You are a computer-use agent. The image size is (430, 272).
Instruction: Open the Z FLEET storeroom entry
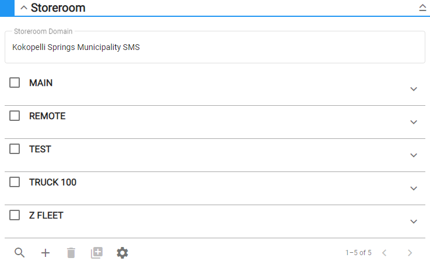pyautogui.click(x=46, y=216)
